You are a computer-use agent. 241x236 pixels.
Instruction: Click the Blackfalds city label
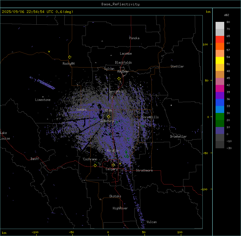123,63
